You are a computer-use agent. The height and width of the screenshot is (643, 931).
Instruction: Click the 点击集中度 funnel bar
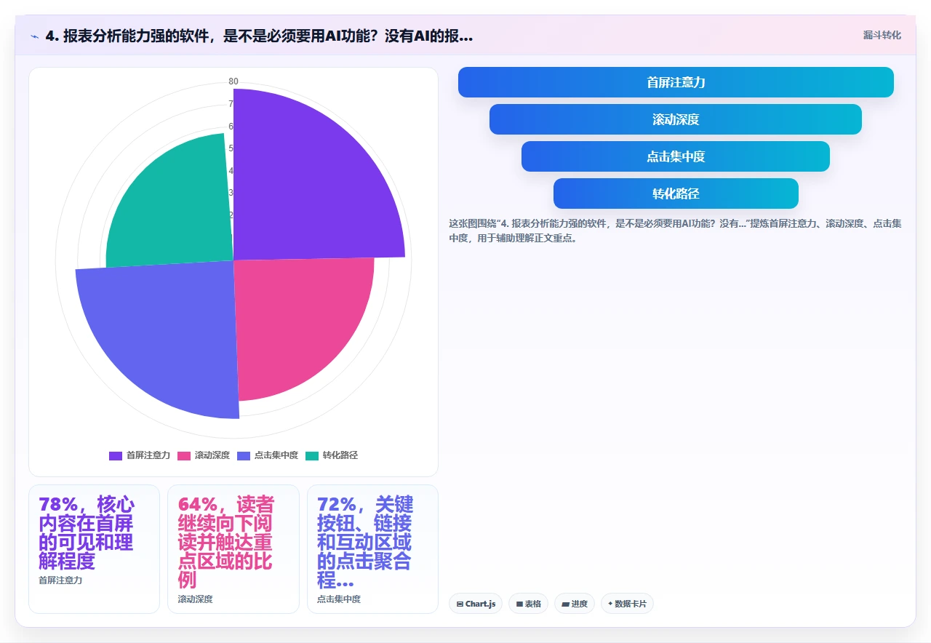(x=676, y=156)
